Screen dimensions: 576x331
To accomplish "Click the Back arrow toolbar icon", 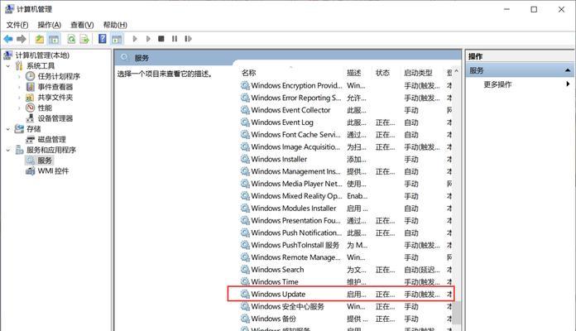I will [x=8, y=39].
